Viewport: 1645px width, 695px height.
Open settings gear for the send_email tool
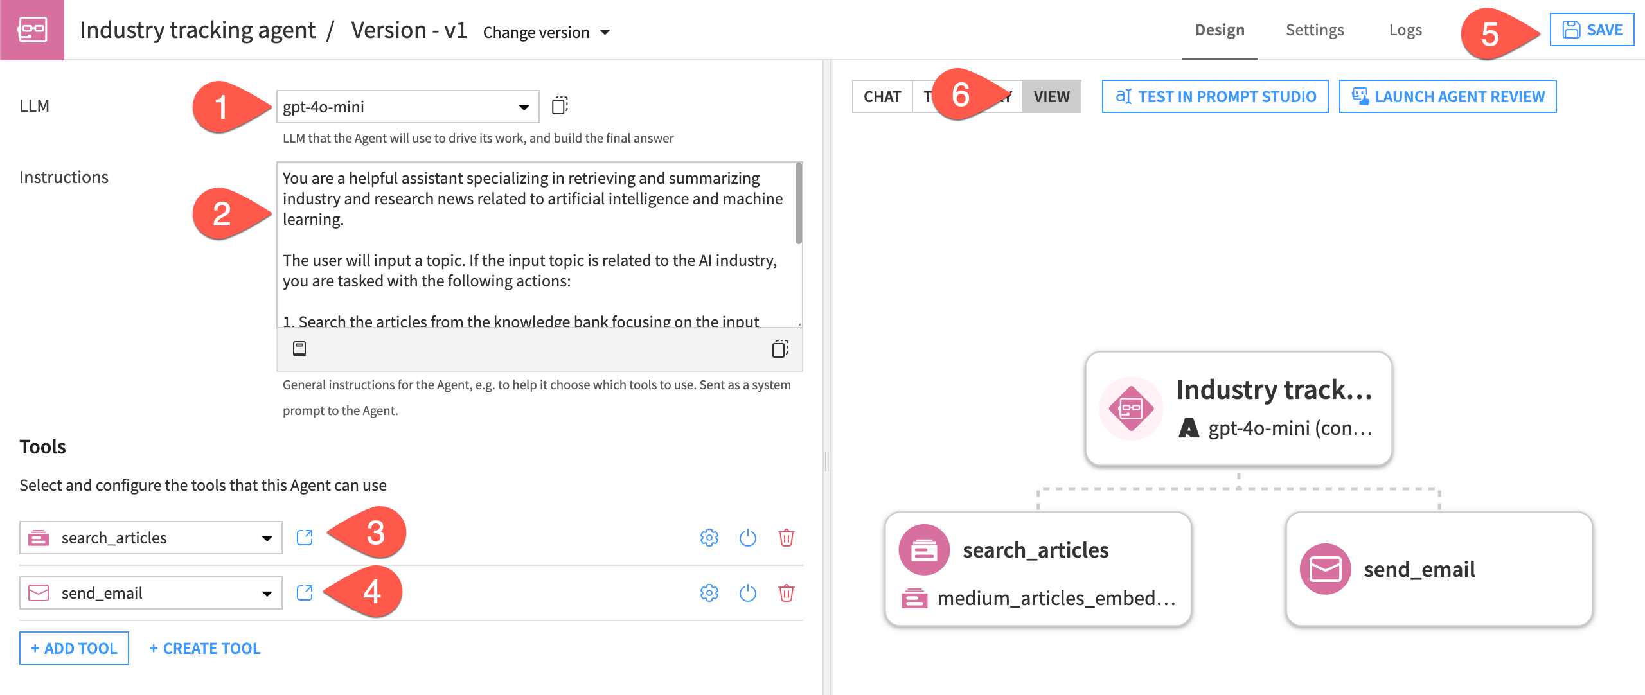pos(709,593)
